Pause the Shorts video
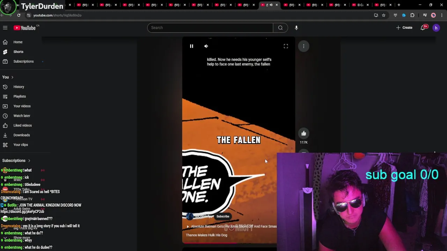This screenshot has width=447, height=251. (191, 46)
